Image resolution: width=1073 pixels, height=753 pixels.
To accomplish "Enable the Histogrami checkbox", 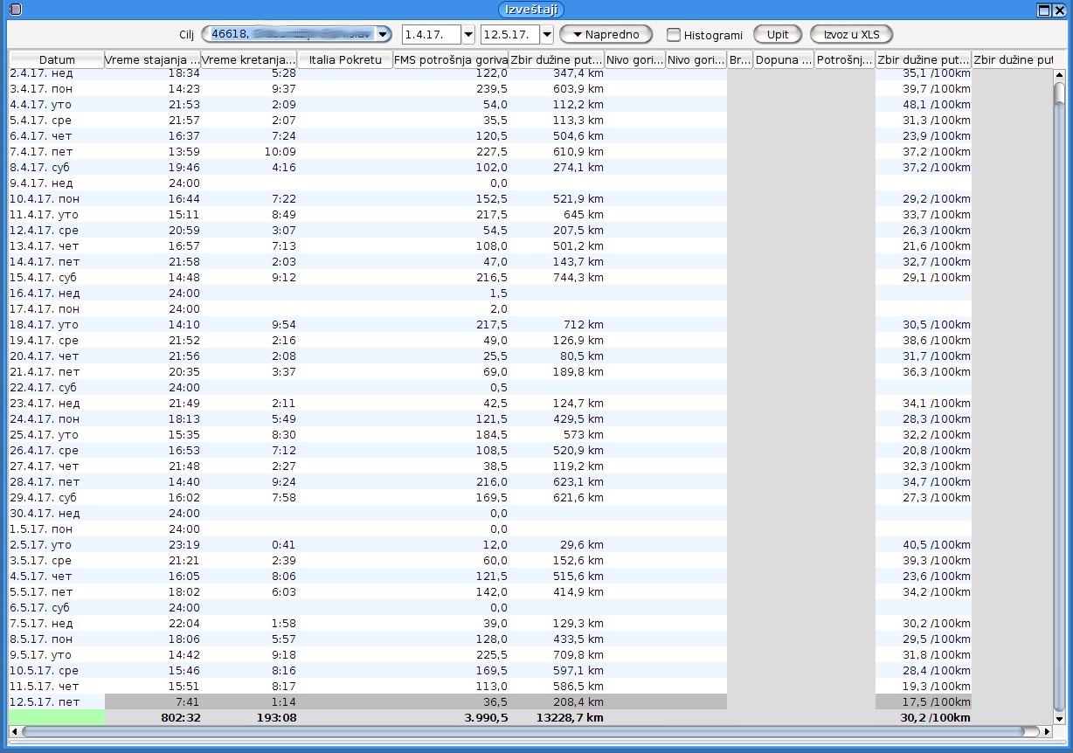I will tap(674, 35).
